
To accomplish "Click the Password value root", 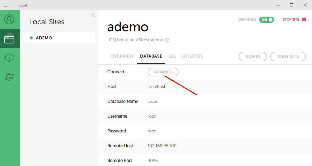I will 151,131.
